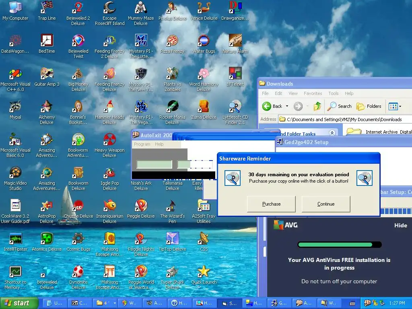The image size is (412, 309).
Task: Open Help menu in AutoExit window
Action: [159, 144]
